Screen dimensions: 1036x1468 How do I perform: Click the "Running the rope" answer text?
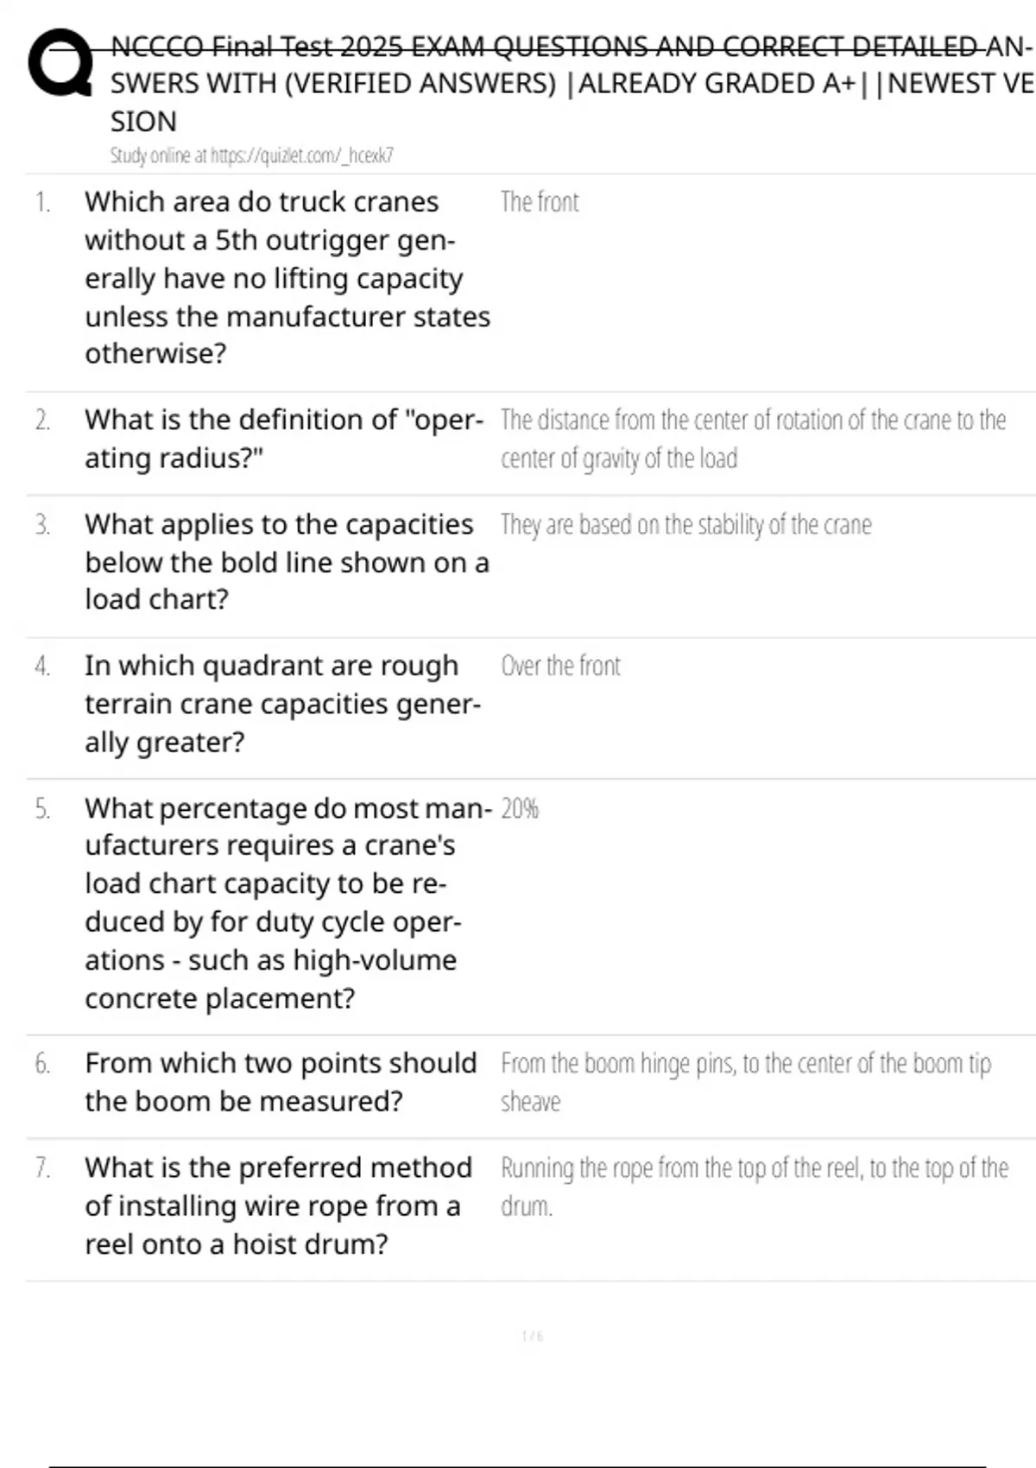pyautogui.click(x=754, y=1186)
